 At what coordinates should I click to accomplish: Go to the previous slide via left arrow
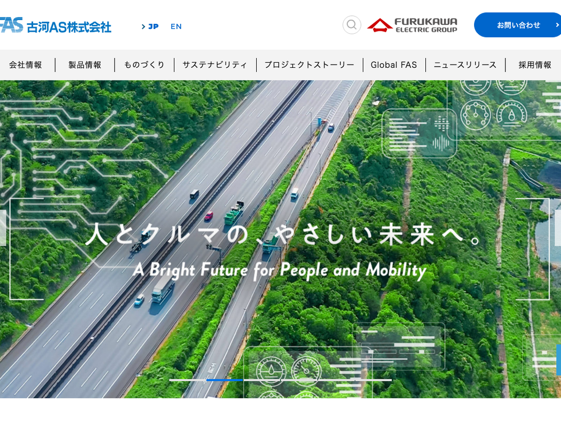tap(3, 228)
